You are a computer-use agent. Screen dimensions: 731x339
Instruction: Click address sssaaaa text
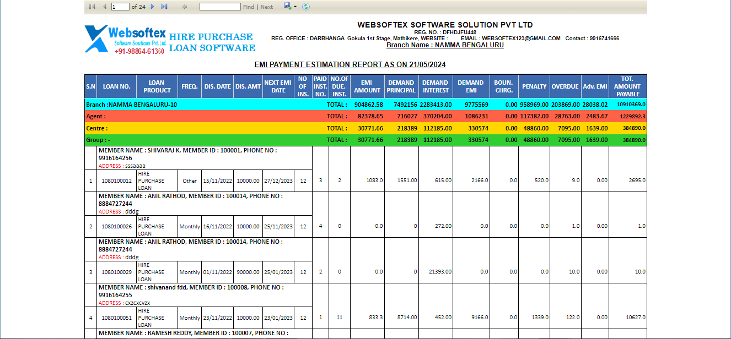point(135,166)
